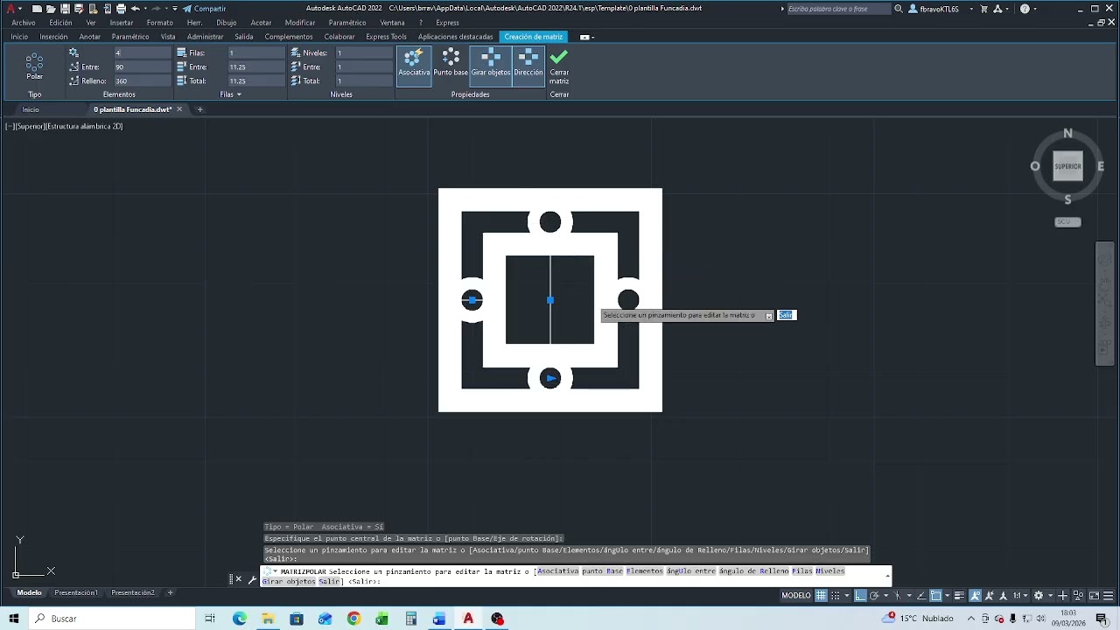Open the workspace switching gear icon
The width and height of the screenshot is (1120, 630).
click(1039, 596)
